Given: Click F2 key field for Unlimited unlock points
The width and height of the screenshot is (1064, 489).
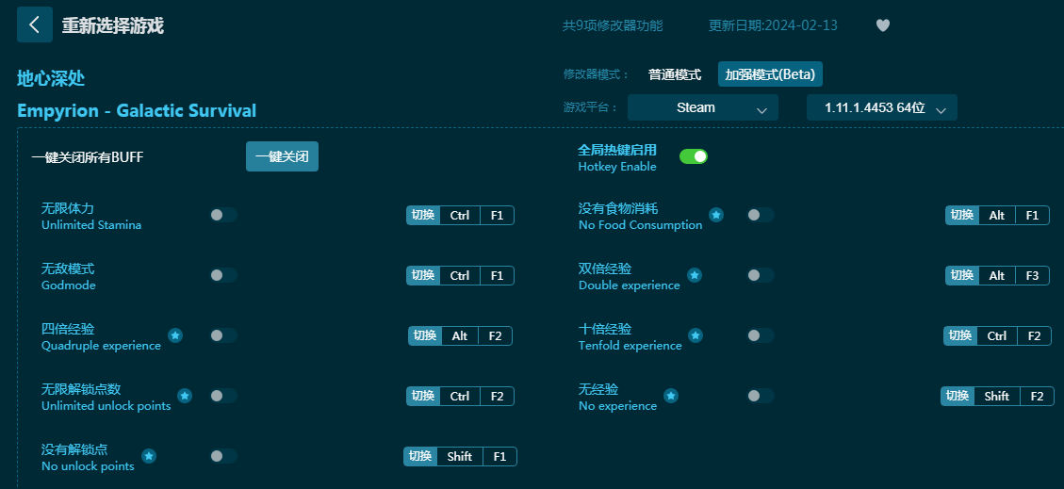Looking at the screenshot, I should tap(497, 397).
